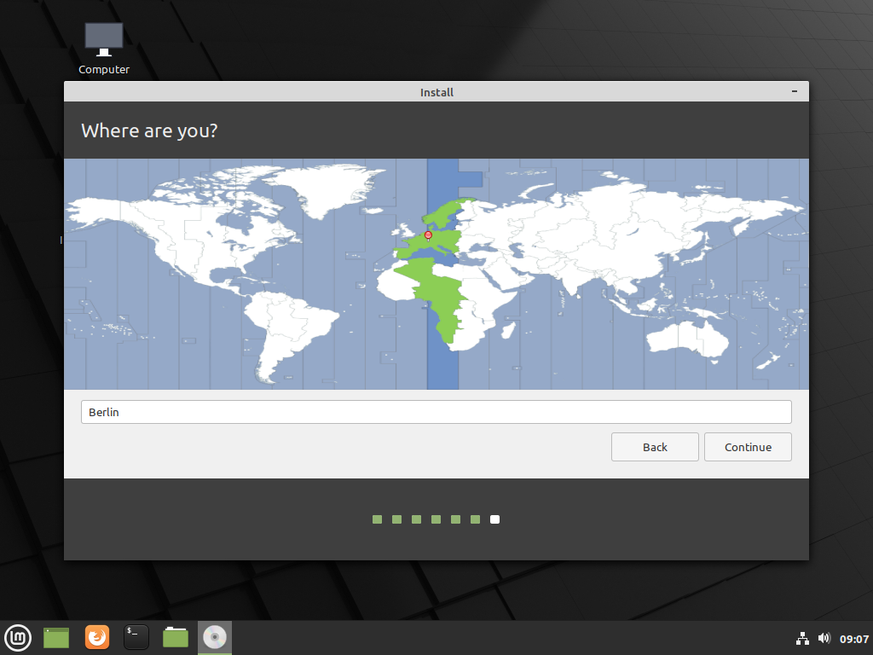Open the clock showing 09:07

point(854,639)
